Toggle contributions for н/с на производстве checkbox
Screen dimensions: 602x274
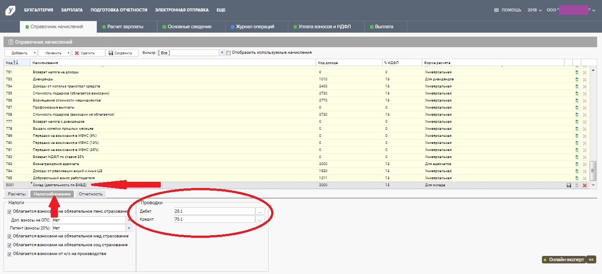[x=10, y=254]
